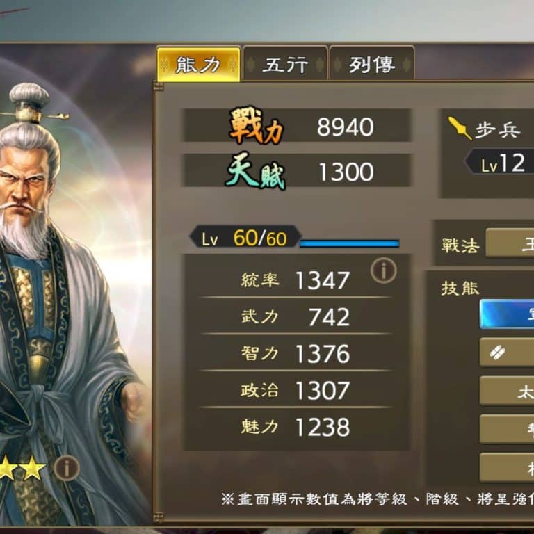The width and height of the screenshot is (534, 534).
Task: Tap the fourth skill button in 技能 list
Action: [507, 429]
